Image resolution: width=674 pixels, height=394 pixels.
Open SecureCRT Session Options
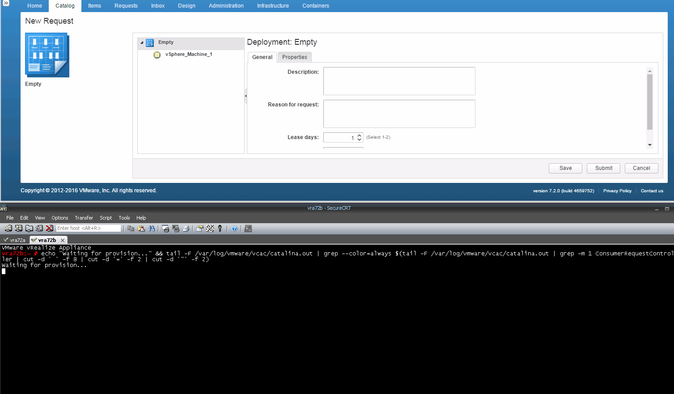(200, 229)
